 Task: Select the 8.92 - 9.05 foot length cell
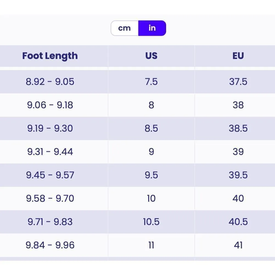[x=50, y=82]
